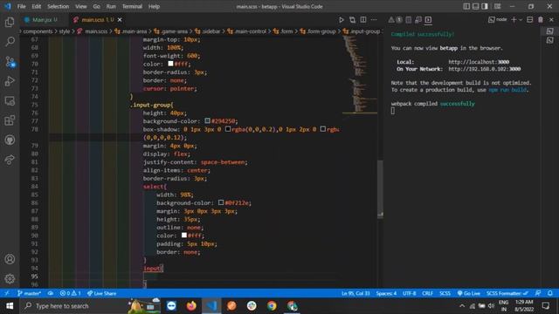Run the file with the play icon
Image resolution: width=559 pixels, height=314 pixels.
pyautogui.click(x=342, y=20)
